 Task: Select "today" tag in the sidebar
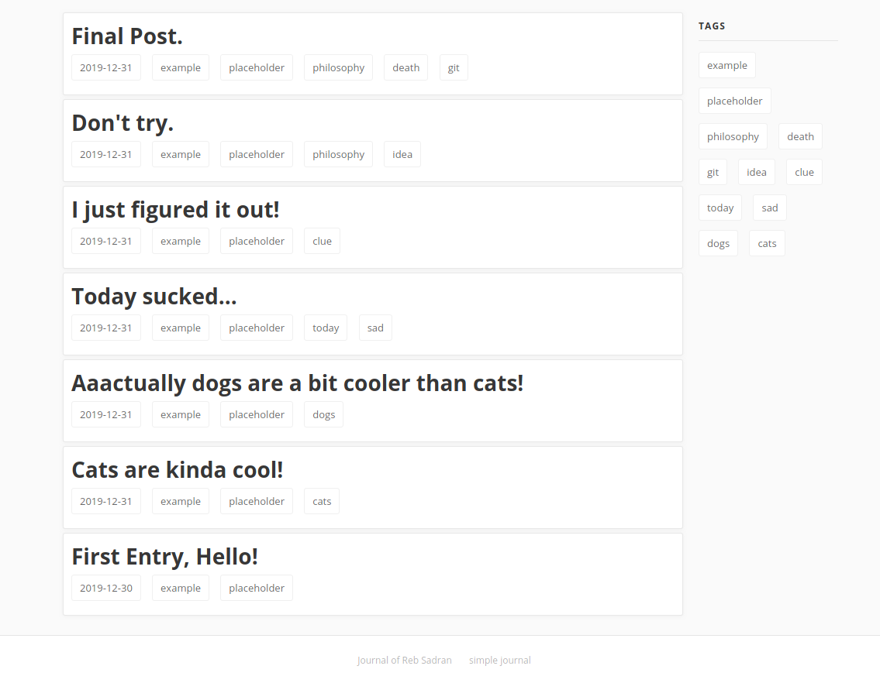[720, 208]
